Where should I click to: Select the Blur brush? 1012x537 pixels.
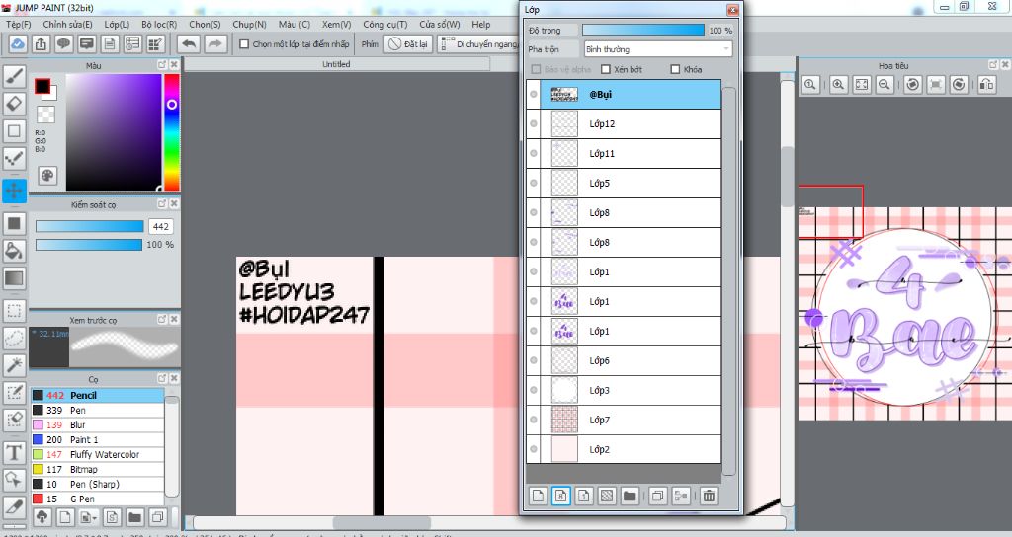(x=98, y=424)
